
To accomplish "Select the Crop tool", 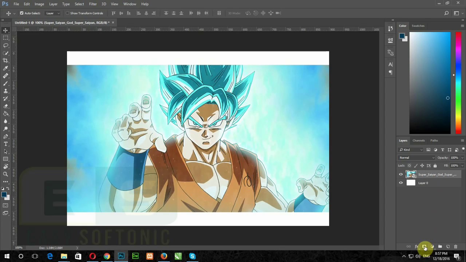I will tap(5, 60).
